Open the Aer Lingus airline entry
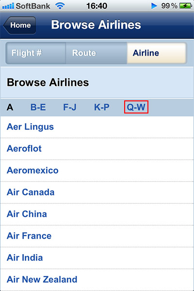The width and height of the screenshot is (194, 291). [97, 127]
